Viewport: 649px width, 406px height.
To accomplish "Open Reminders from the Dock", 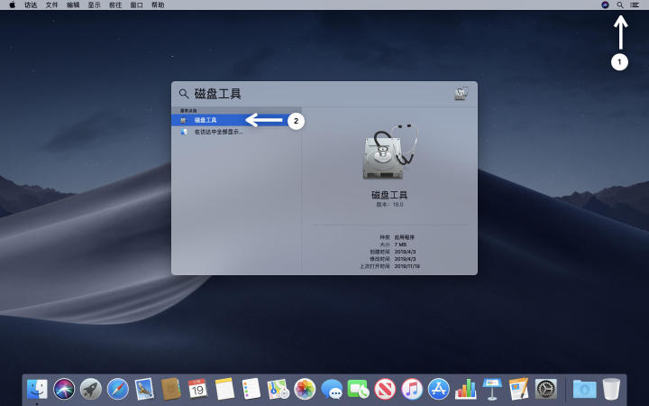I will tap(251, 390).
